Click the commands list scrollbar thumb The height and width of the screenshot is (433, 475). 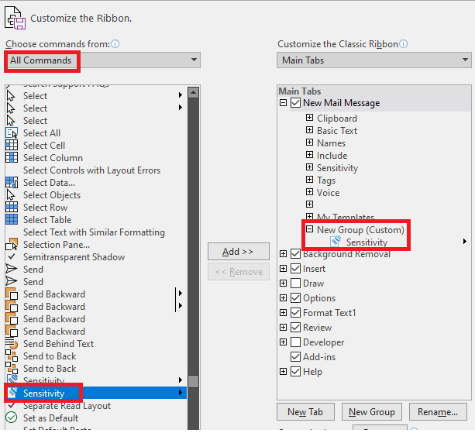point(193,382)
